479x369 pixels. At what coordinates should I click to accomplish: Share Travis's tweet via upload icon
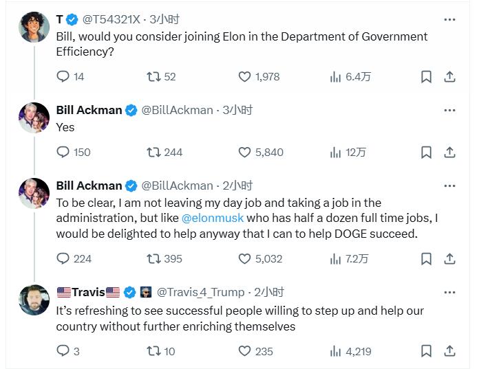(449, 350)
